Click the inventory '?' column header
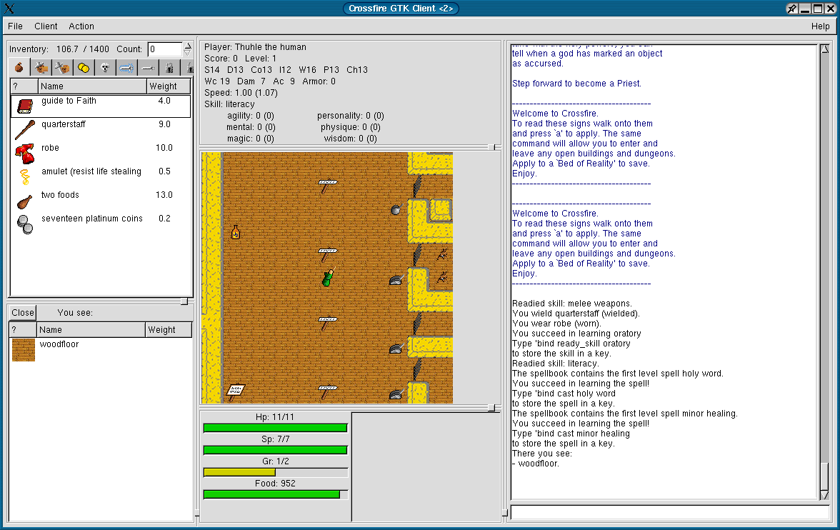840x530 pixels. [24, 86]
